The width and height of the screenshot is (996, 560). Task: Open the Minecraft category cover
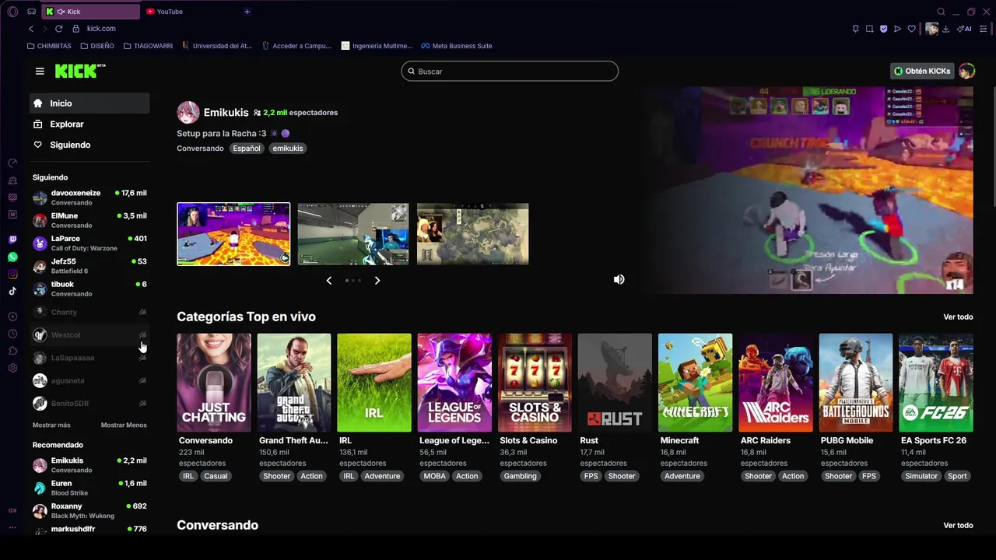coord(695,383)
